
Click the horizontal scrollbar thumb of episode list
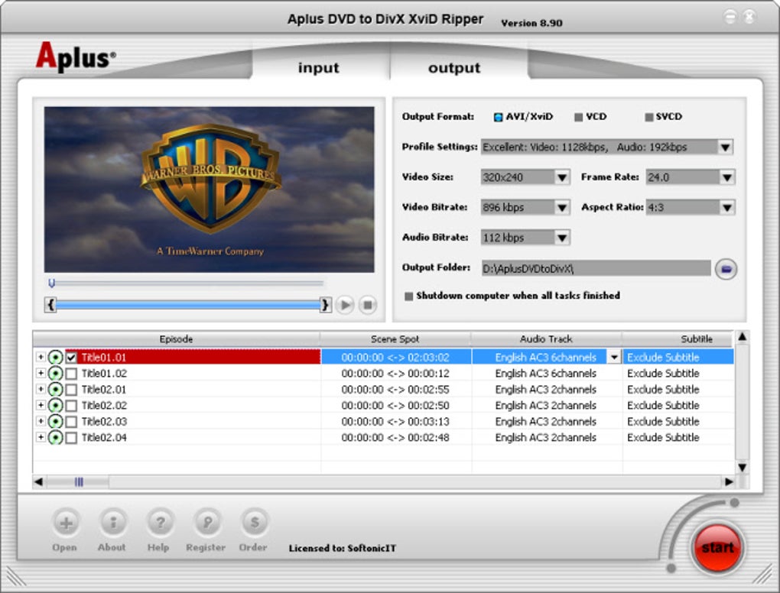(x=78, y=481)
